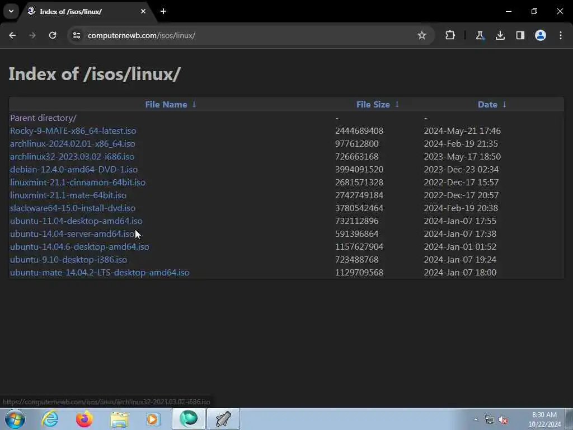
Task: Open Windows Explorer folder on taskbar
Action: pos(119,419)
